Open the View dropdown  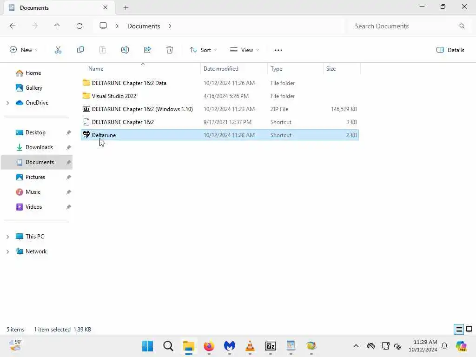(245, 50)
